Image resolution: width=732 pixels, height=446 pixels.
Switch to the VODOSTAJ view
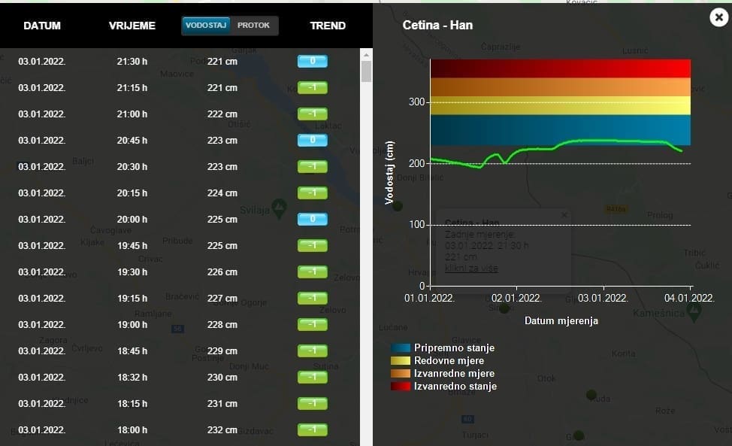tap(207, 26)
